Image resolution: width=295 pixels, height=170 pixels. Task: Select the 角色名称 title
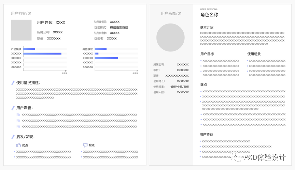click(209, 15)
